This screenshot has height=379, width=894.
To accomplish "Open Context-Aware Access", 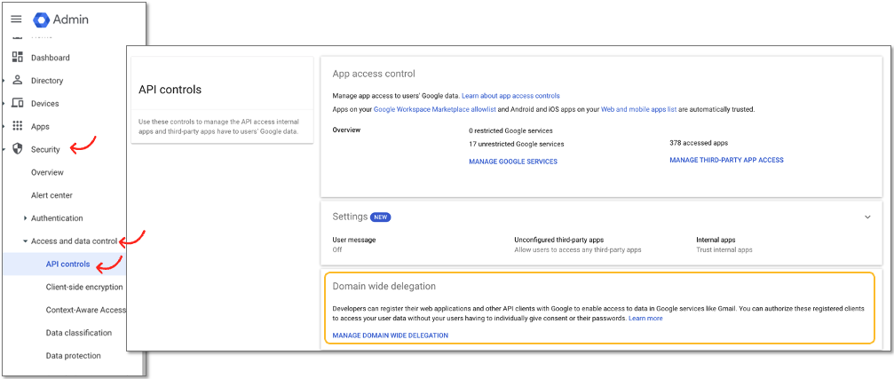I will coord(85,310).
